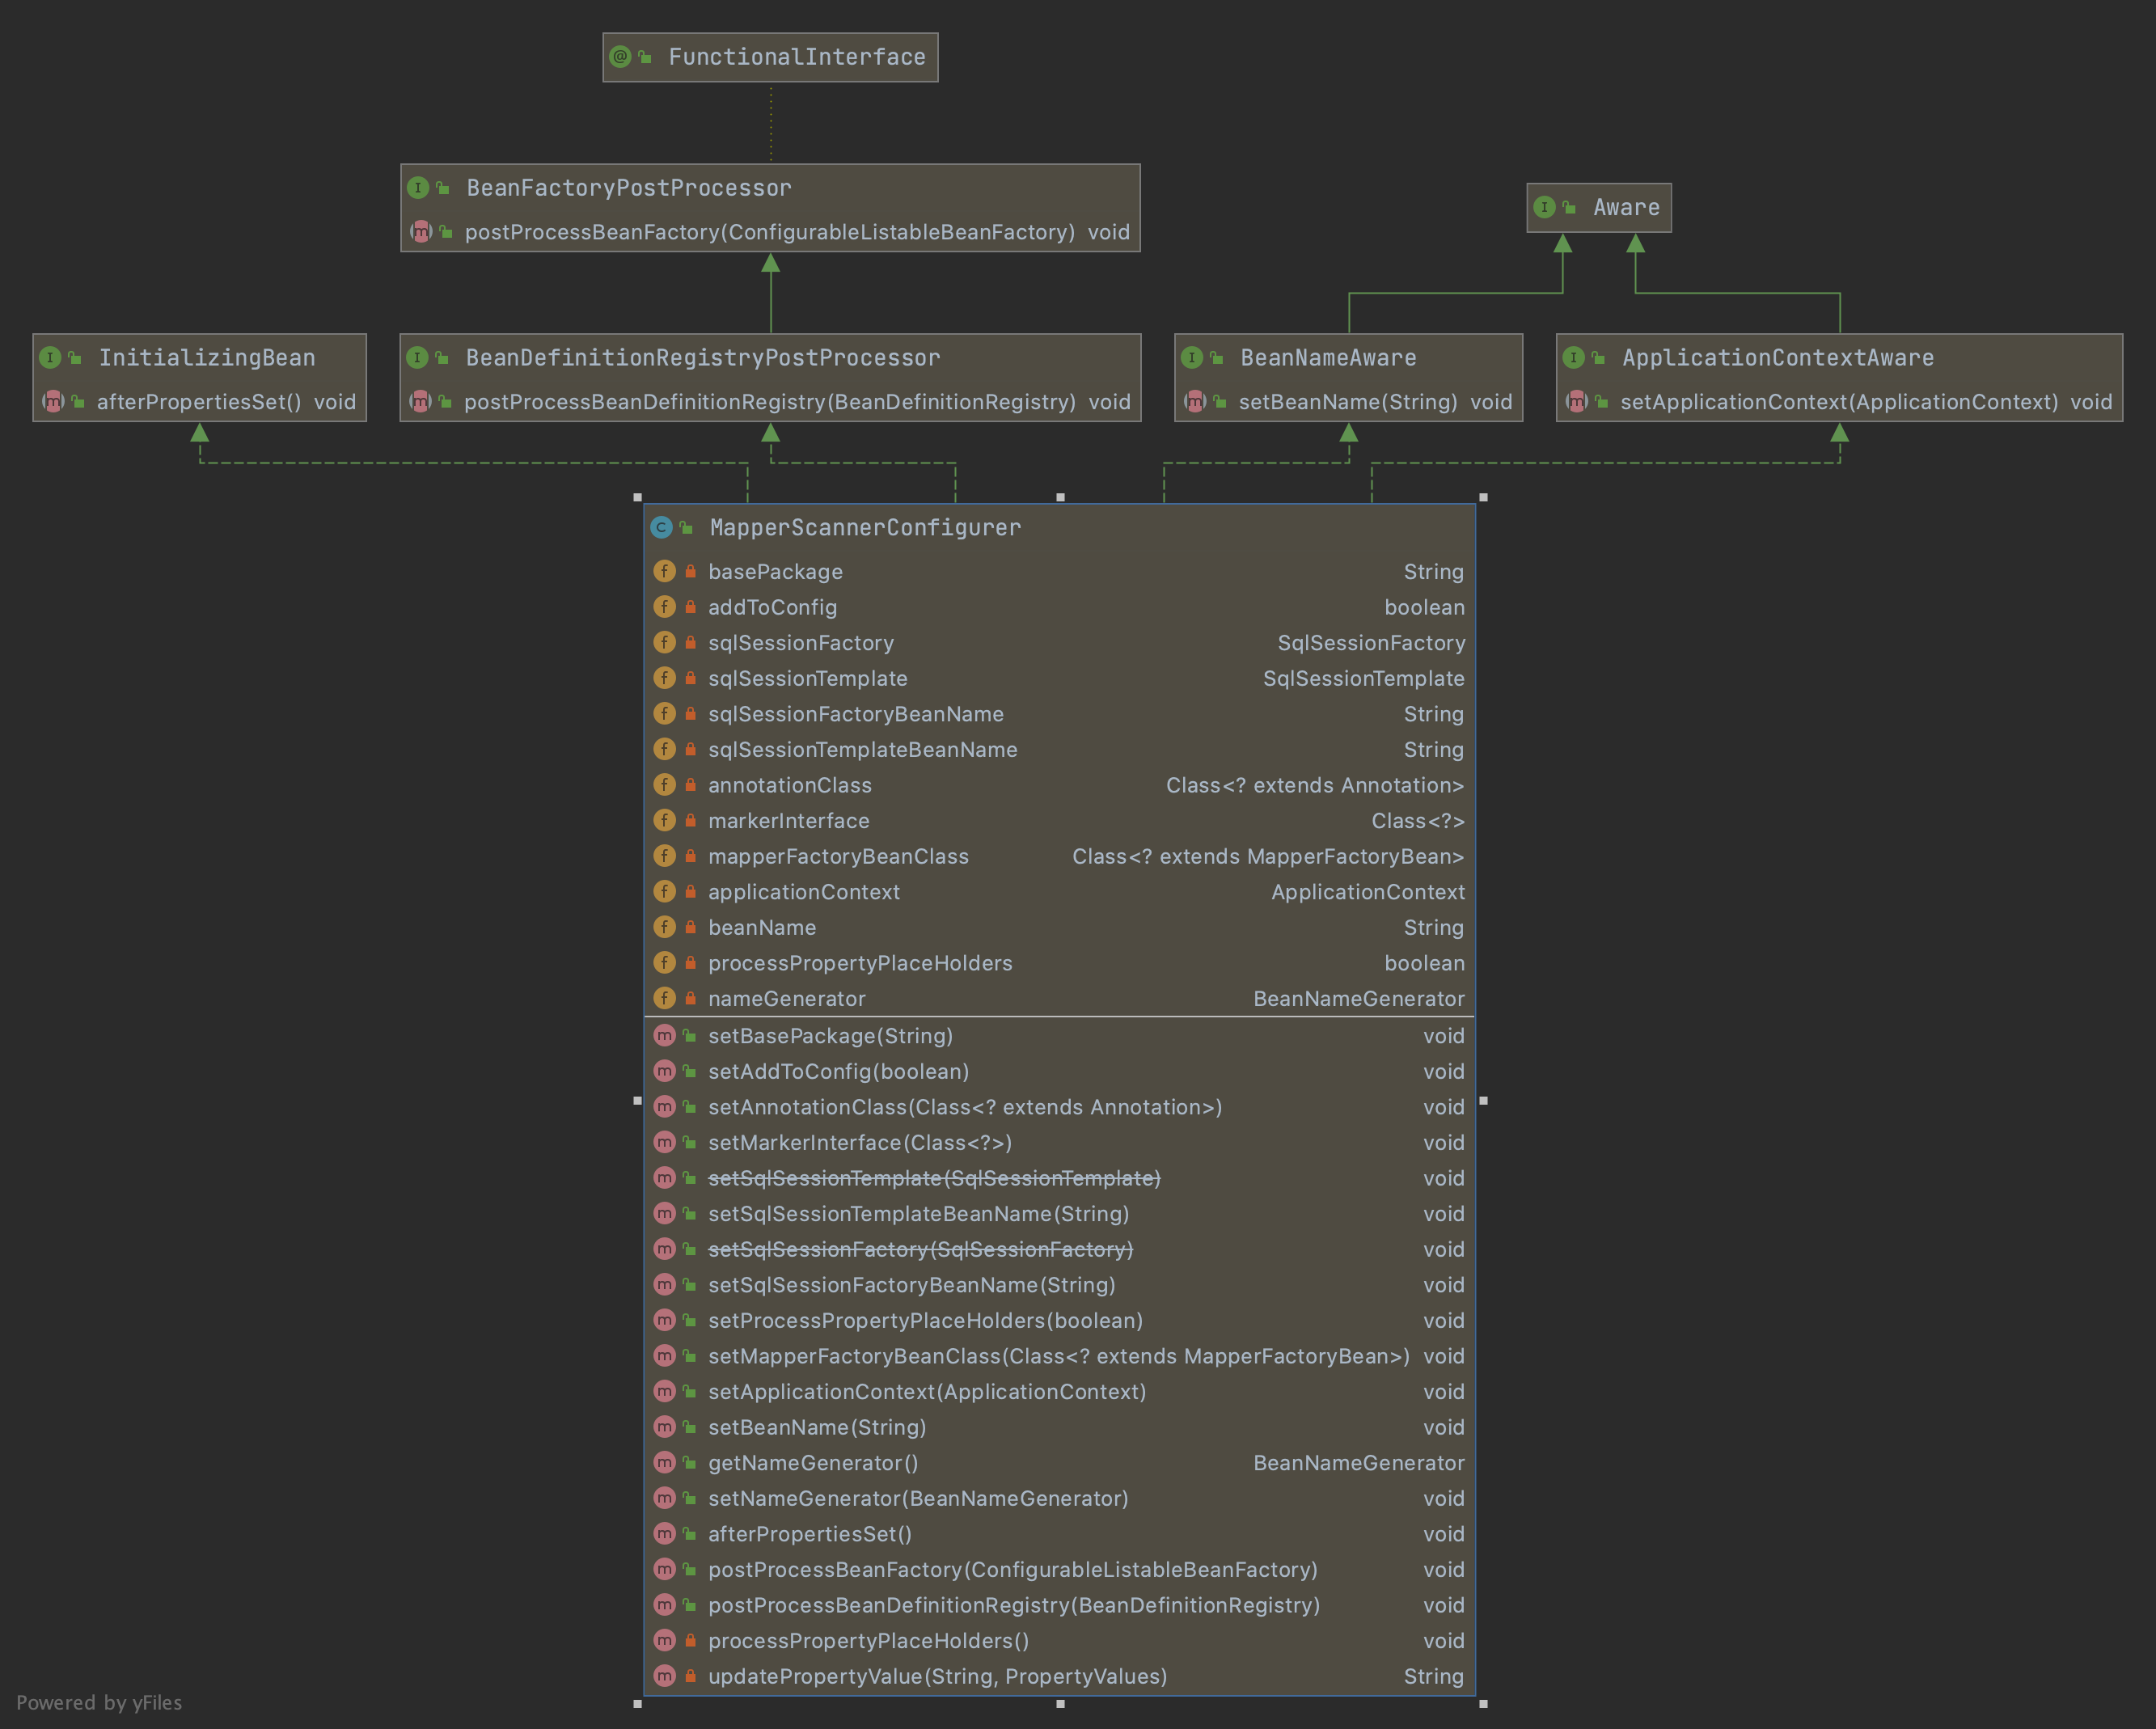Screen dimensions: 2156x1729
Task: Click the getNameGenerator method row
Action: tap(811, 1462)
